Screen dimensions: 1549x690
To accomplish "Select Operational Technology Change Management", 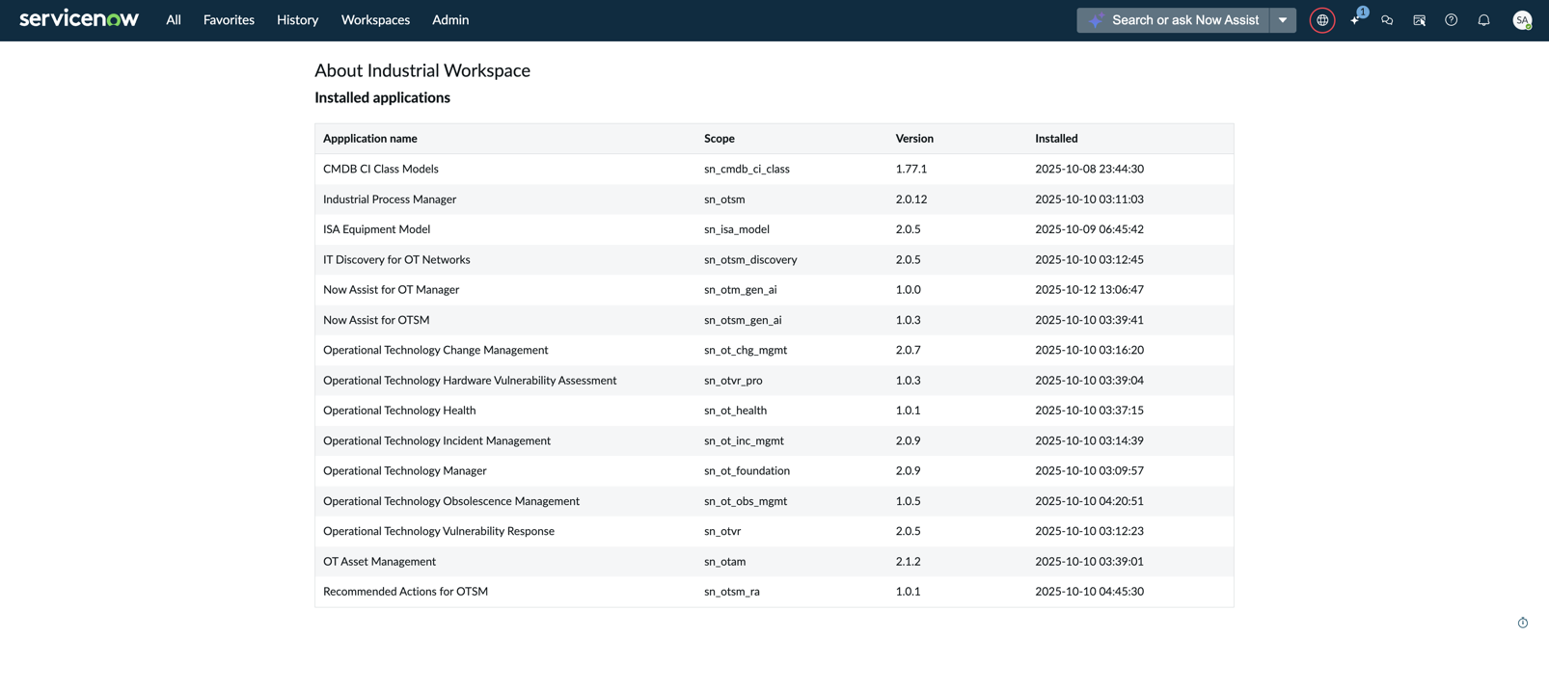I will pyautogui.click(x=435, y=350).
